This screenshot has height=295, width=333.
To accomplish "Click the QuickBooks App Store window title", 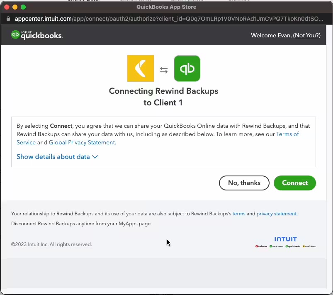I will [x=166, y=7].
